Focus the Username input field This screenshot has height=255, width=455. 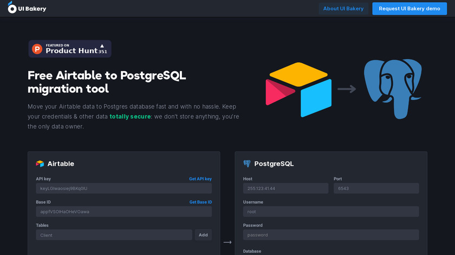(x=331, y=212)
